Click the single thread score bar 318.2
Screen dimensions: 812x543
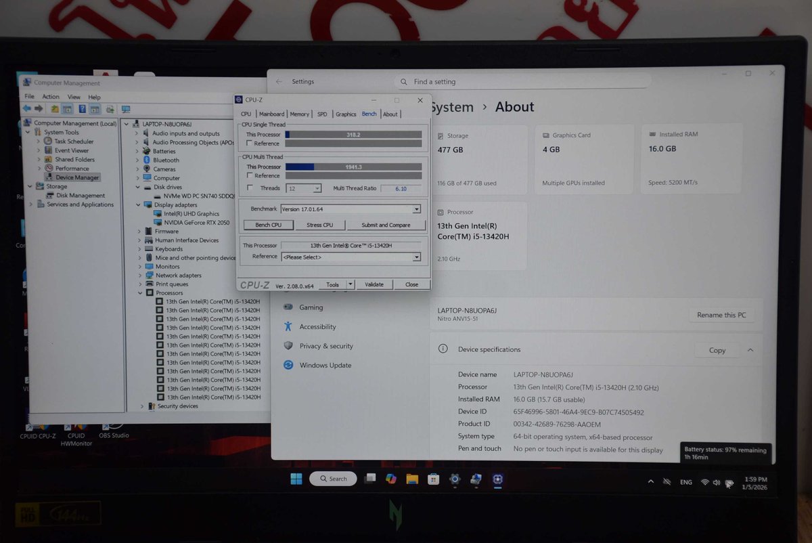pyautogui.click(x=353, y=135)
